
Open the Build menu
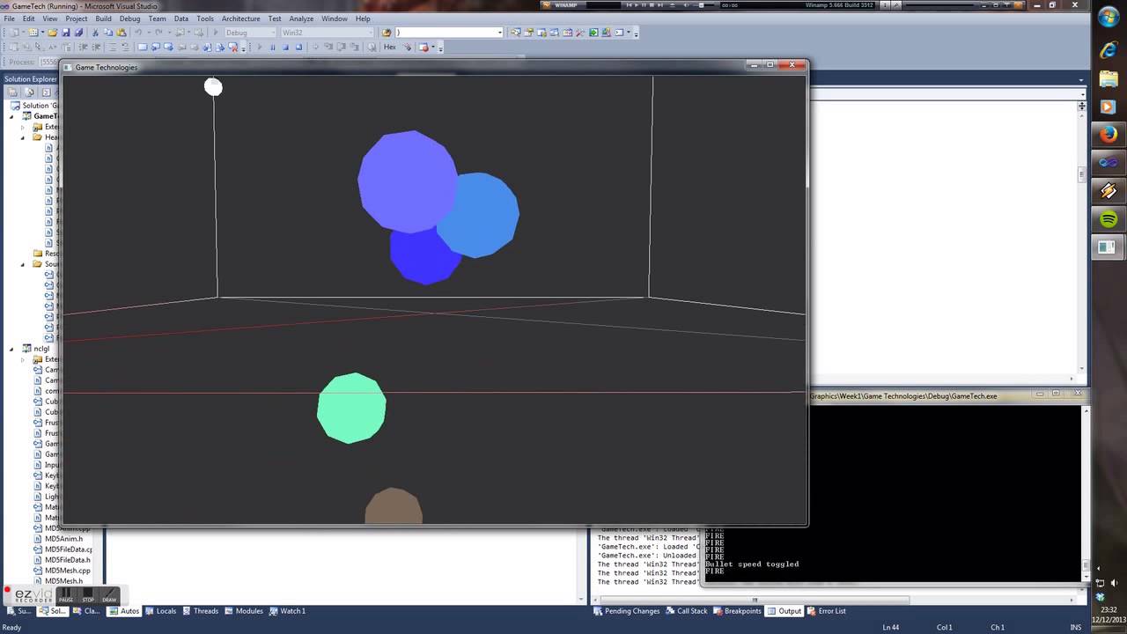(103, 18)
